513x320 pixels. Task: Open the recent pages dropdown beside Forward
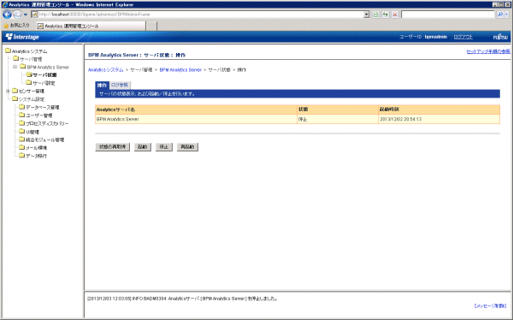26,15
